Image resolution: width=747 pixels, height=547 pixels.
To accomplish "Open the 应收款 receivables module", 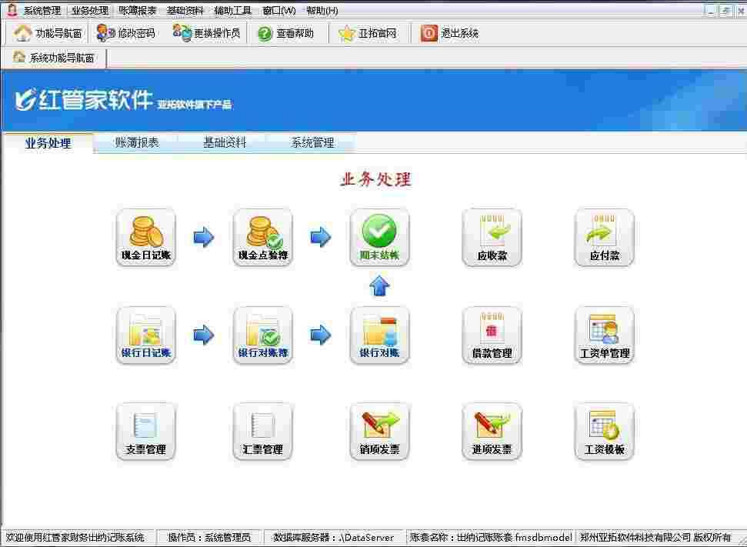I will tap(492, 237).
